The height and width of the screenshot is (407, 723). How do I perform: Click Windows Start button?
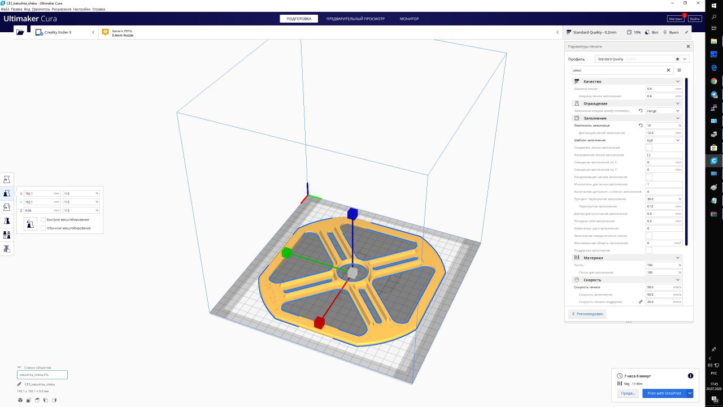click(x=714, y=5)
